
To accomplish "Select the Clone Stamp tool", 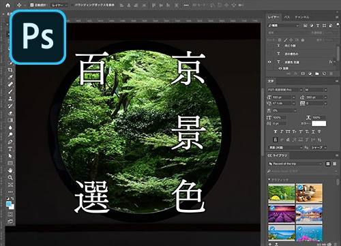I will click(10, 99).
